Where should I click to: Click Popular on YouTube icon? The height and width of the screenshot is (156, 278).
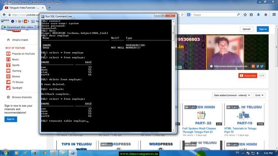[8, 54]
